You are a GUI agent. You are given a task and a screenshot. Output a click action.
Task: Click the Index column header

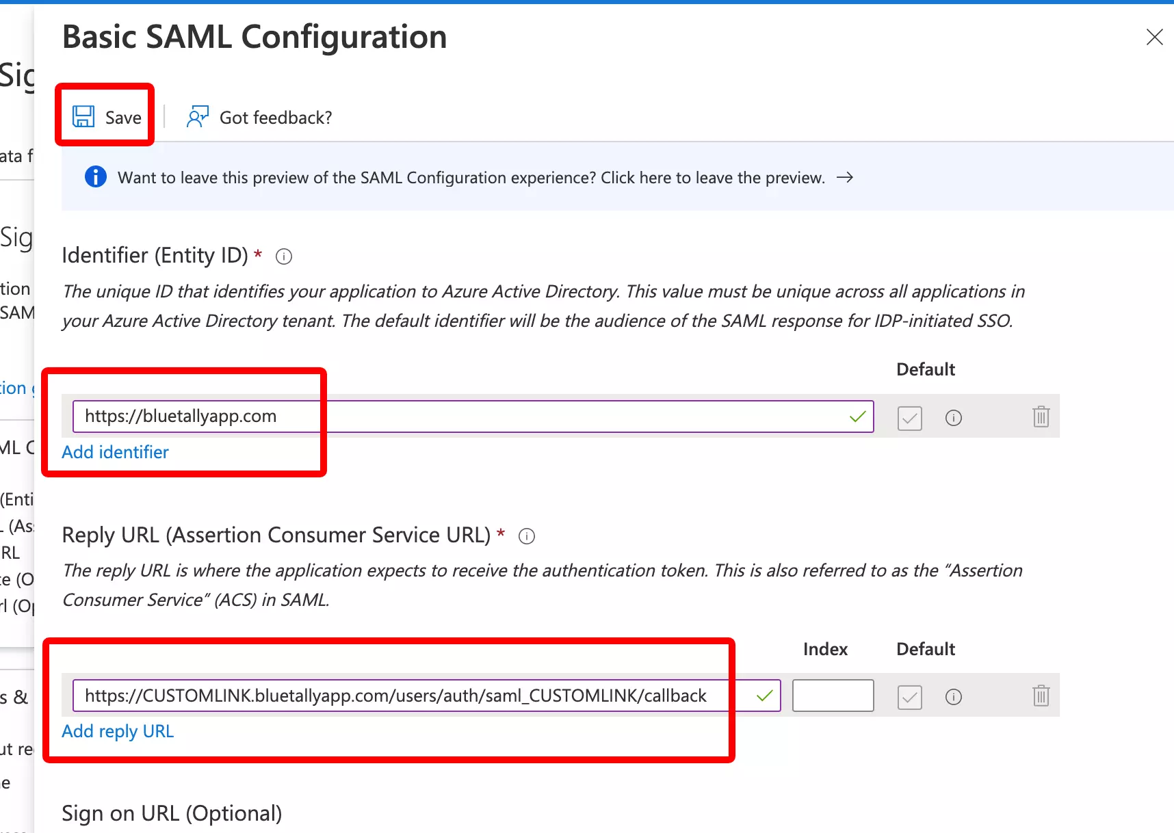click(825, 649)
